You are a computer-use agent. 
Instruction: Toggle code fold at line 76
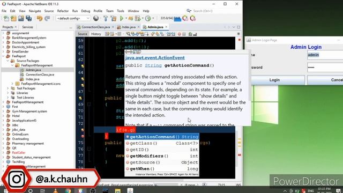(x=89, y=149)
